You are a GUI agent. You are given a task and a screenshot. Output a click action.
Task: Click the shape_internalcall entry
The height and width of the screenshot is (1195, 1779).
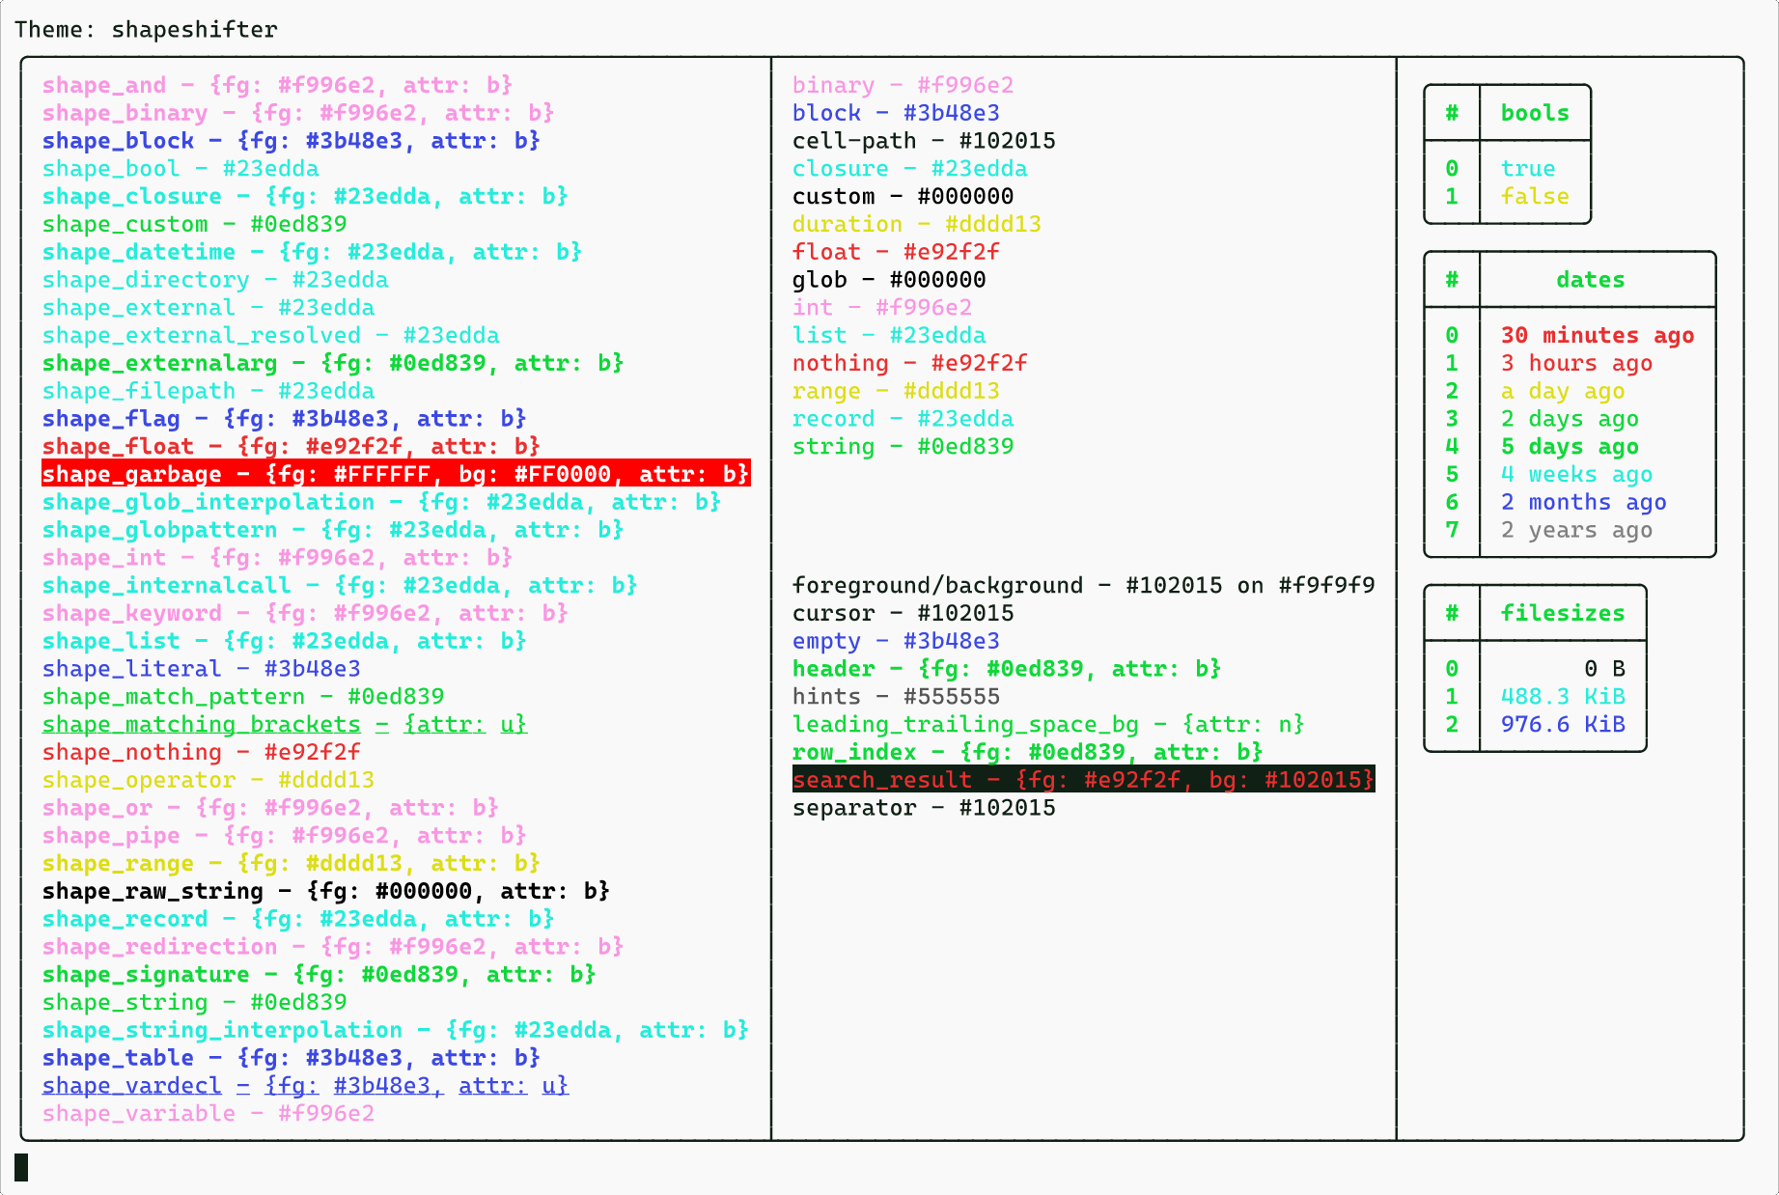[340, 586]
